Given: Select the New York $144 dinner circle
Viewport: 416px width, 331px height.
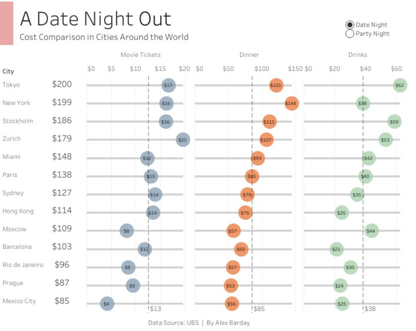Looking at the screenshot, I should 292,103.
